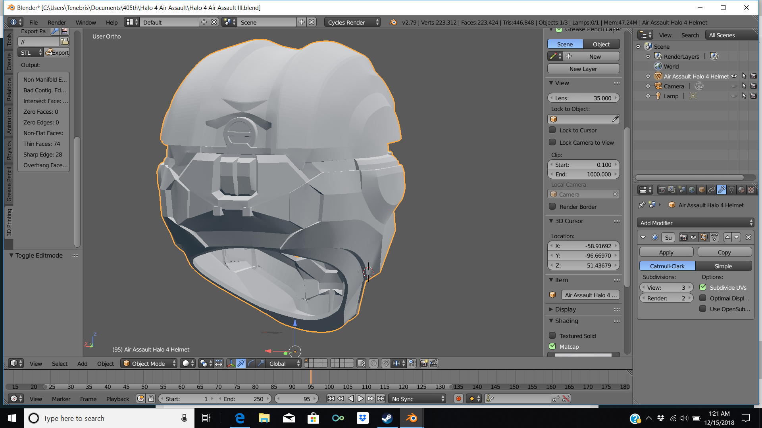Screen dimensions: 762x428
Task: Expand Camera in the outliner tree
Action: (x=648, y=86)
